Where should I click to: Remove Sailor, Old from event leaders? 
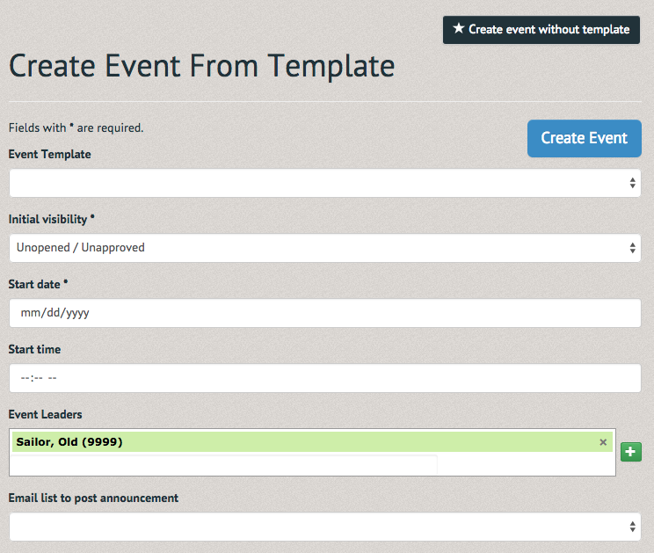[603, 442]
